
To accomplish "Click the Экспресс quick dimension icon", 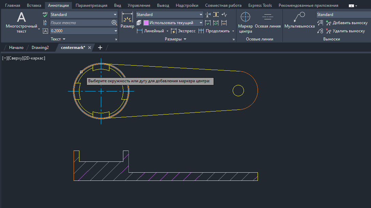I will point(174,31).
